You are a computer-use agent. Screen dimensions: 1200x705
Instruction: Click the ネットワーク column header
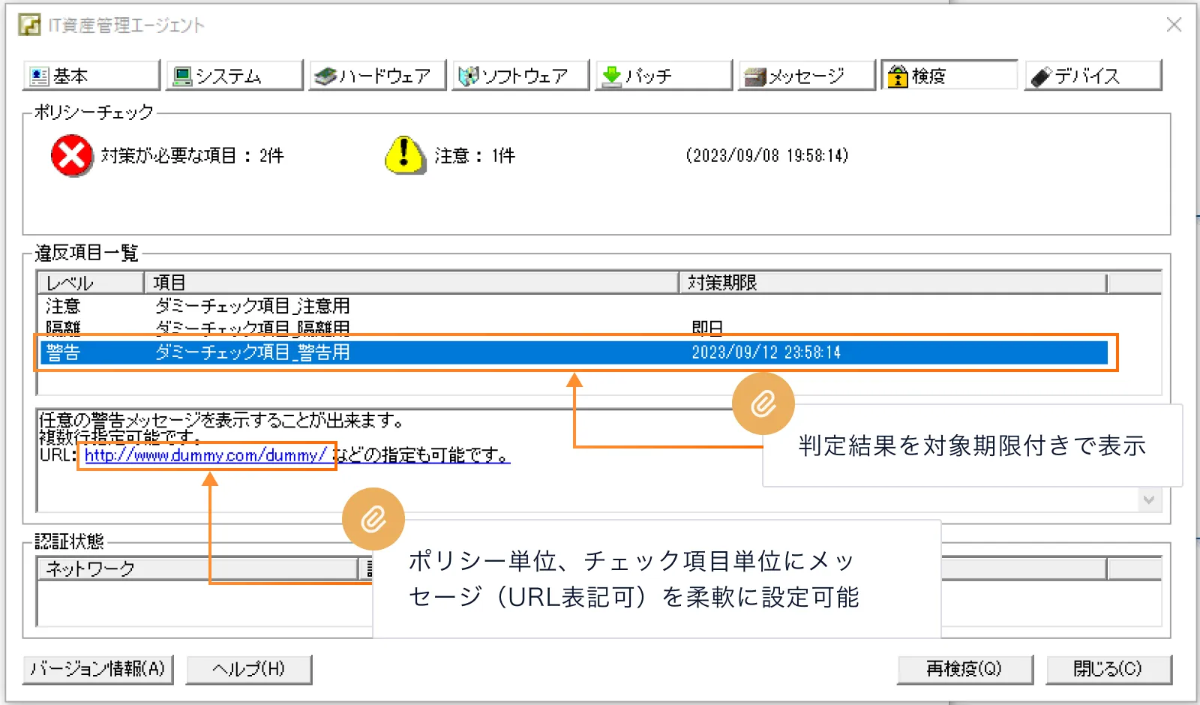click(x=198, y=568)
